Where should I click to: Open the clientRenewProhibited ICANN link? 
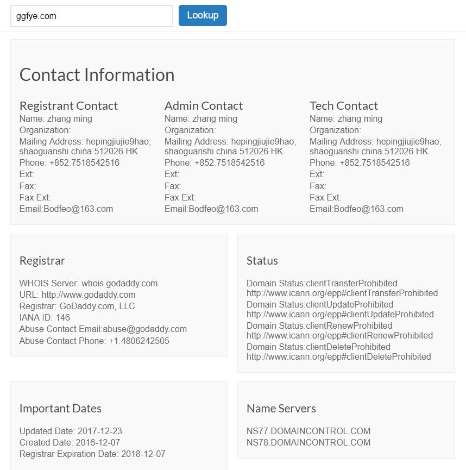point(339,335)
